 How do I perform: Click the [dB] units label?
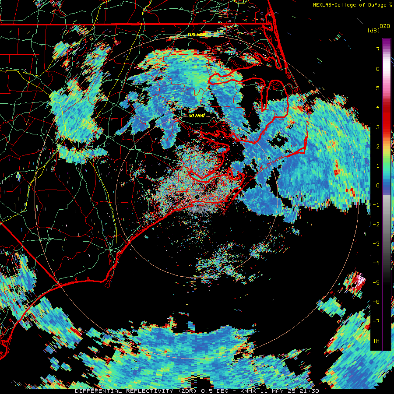click(x=374, y=30)
